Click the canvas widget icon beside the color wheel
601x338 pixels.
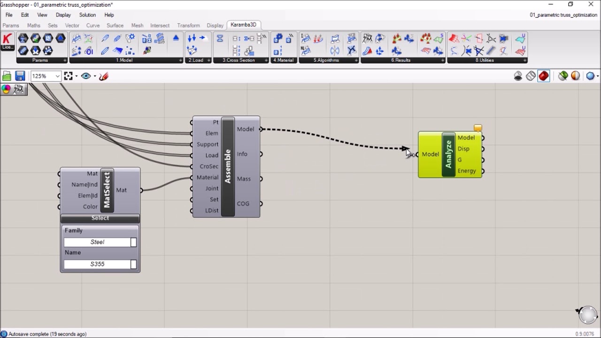click(x=19, y=89)
